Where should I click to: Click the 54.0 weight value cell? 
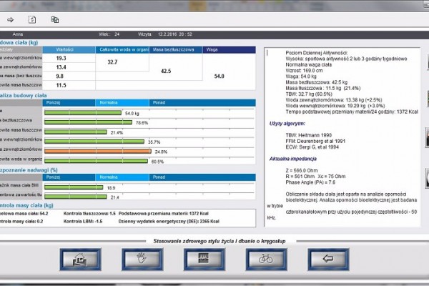point(219,75)
